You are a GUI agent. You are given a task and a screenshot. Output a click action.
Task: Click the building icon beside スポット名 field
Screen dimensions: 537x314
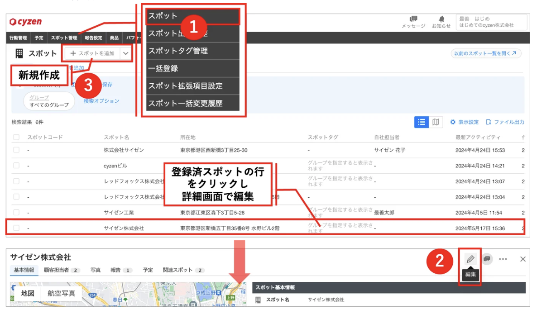tap(258, 300)
